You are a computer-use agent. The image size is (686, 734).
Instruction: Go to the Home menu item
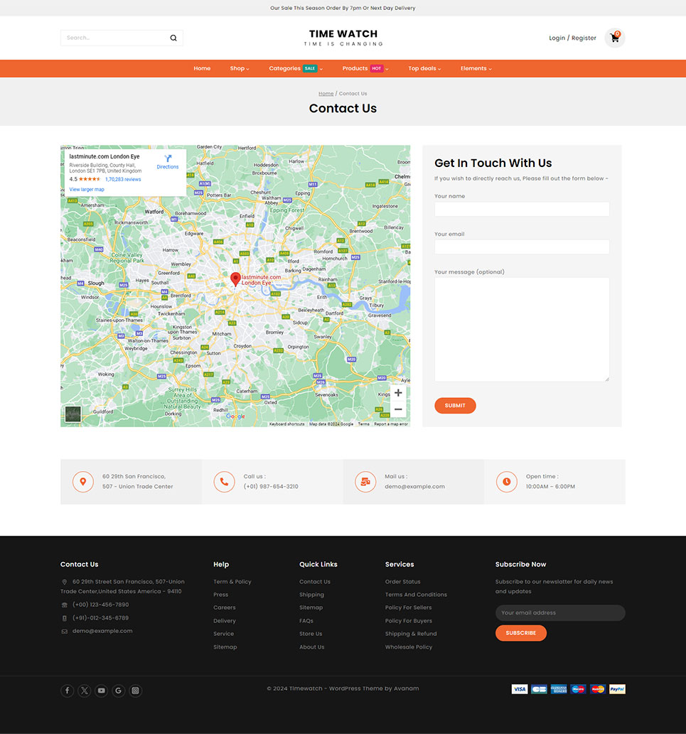point(202,69)
